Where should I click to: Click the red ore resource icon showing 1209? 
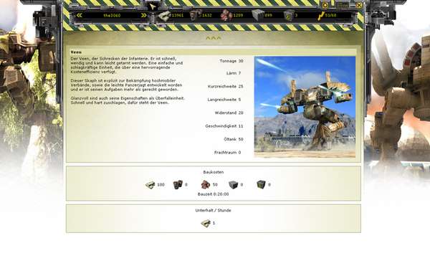pos(226,16)
